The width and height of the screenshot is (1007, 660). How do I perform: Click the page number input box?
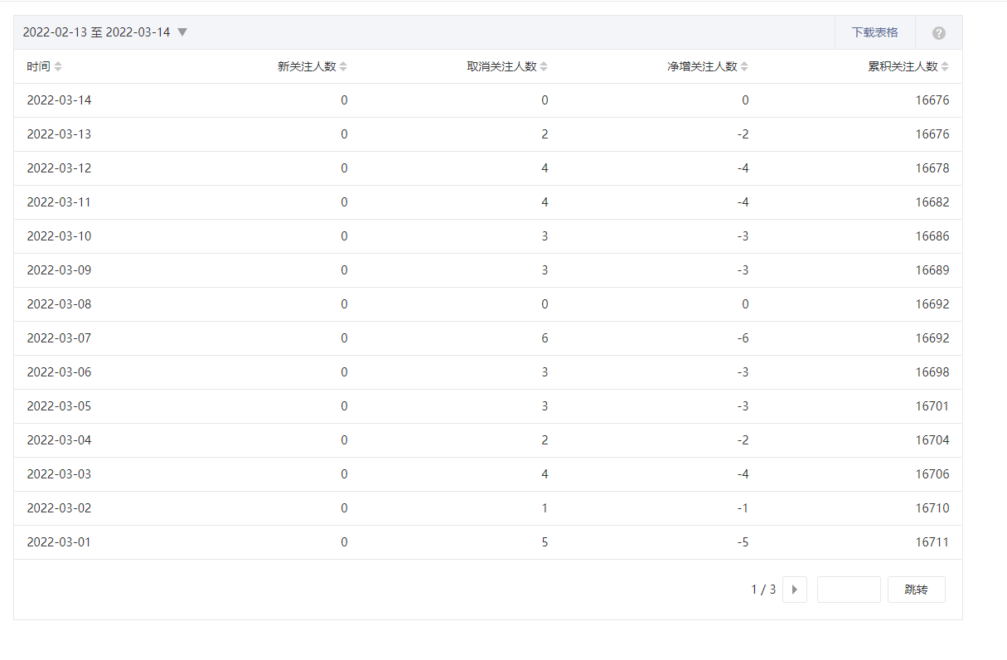848,590
